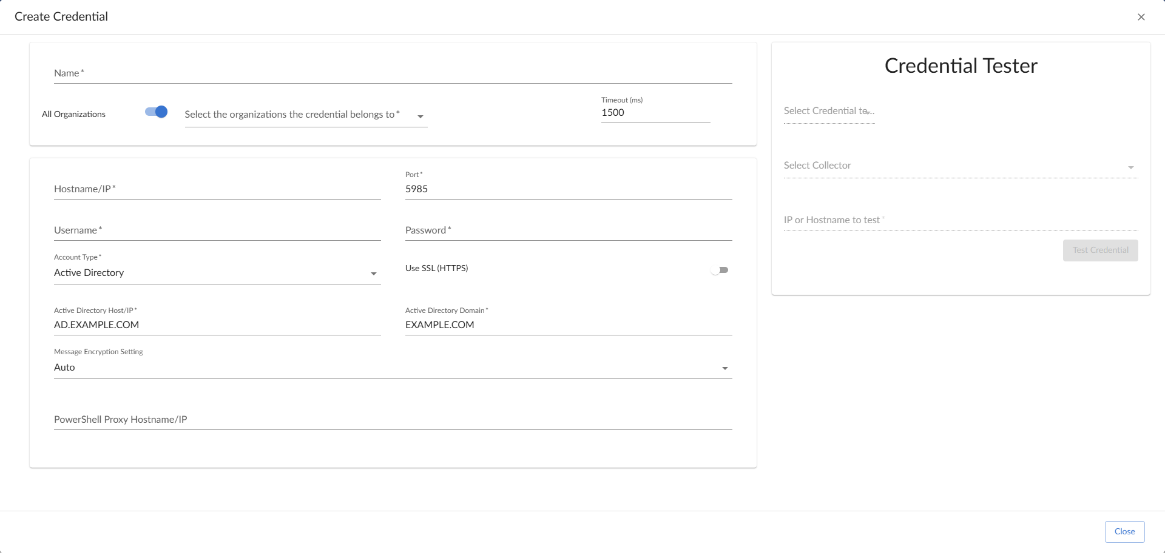Screen dimensions: 1165x558
Task: Select the Username input field
Action: pos(217,230)
